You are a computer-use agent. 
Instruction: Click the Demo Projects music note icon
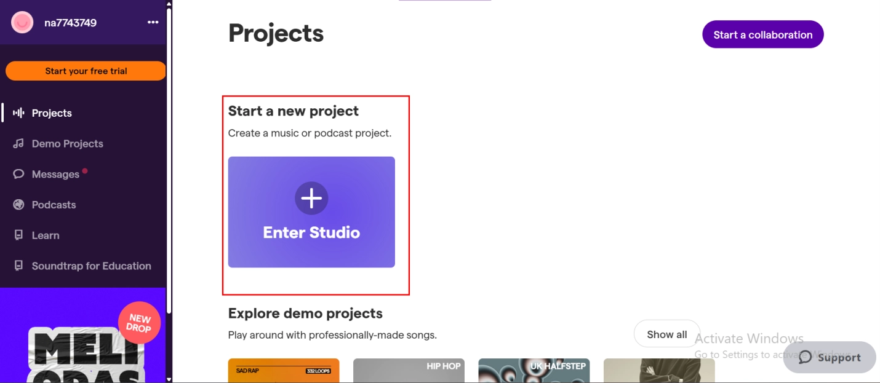[x=19, y=144]
